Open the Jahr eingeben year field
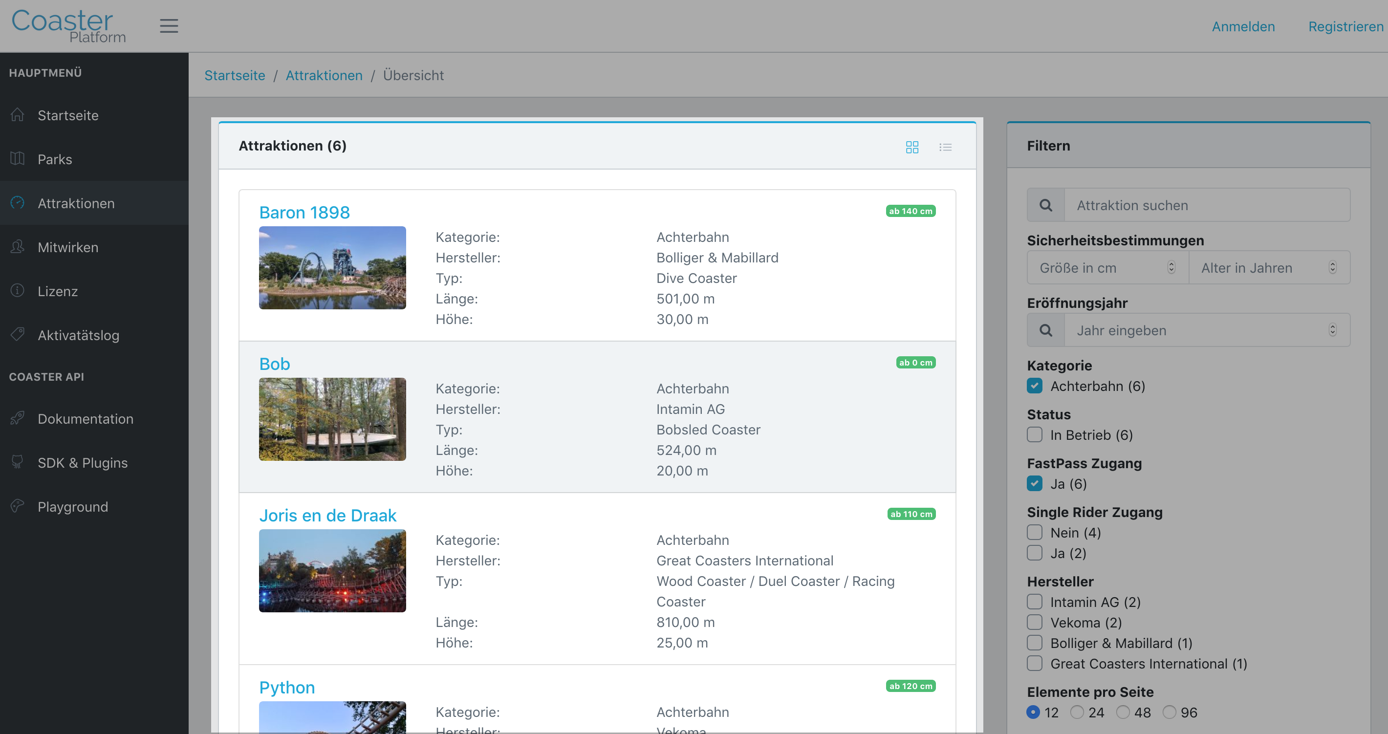The width and height of the screenshot is (1388, 734). pos(1207,330)
